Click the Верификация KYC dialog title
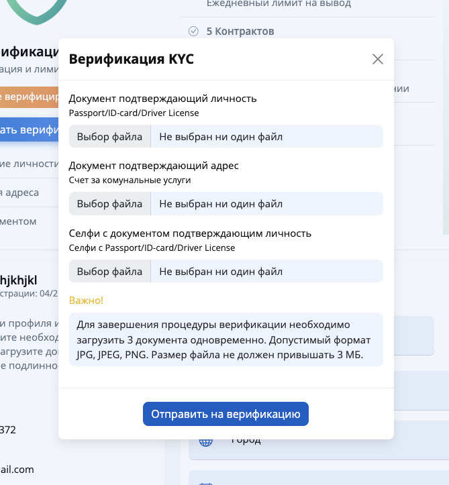The height and width of the screenshot is (485, 449). [132, 59]
